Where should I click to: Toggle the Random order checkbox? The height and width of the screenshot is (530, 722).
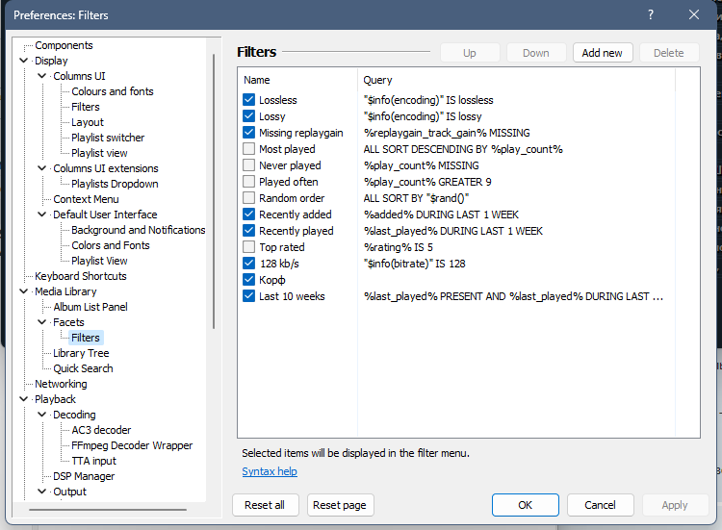[x=249, y=198]
